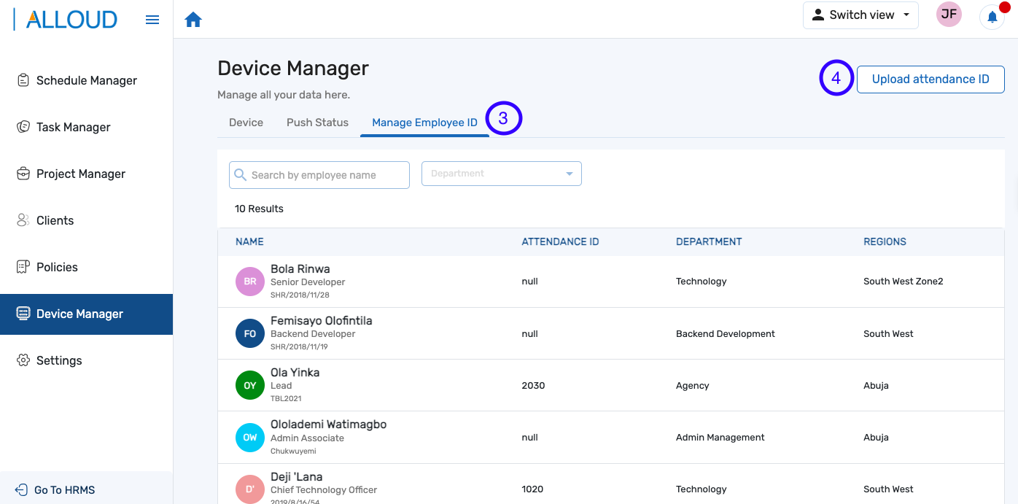Image resolution: width=1018 pixels, height=504 pixels.
Task: Expand the Department filter dropdown
Action: [502, 174]
